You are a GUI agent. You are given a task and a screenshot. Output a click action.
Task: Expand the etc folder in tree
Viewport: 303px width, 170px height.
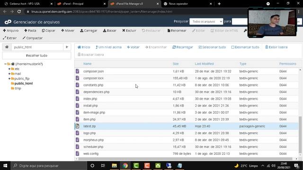9,69
